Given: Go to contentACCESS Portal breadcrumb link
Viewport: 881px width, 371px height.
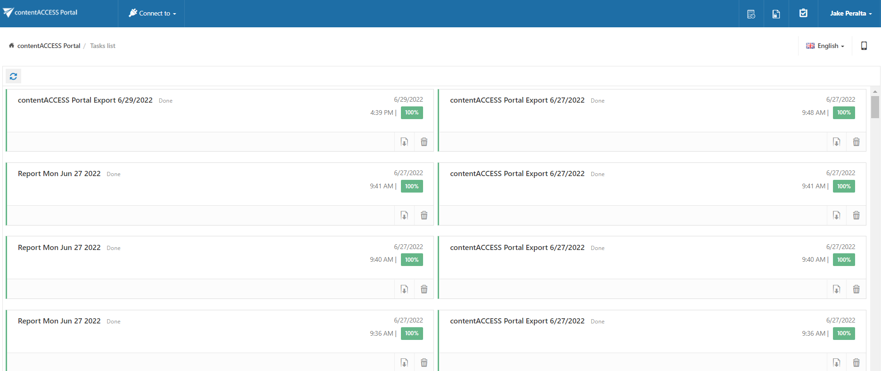Looking at the screenshot, I should pos(49,46).
